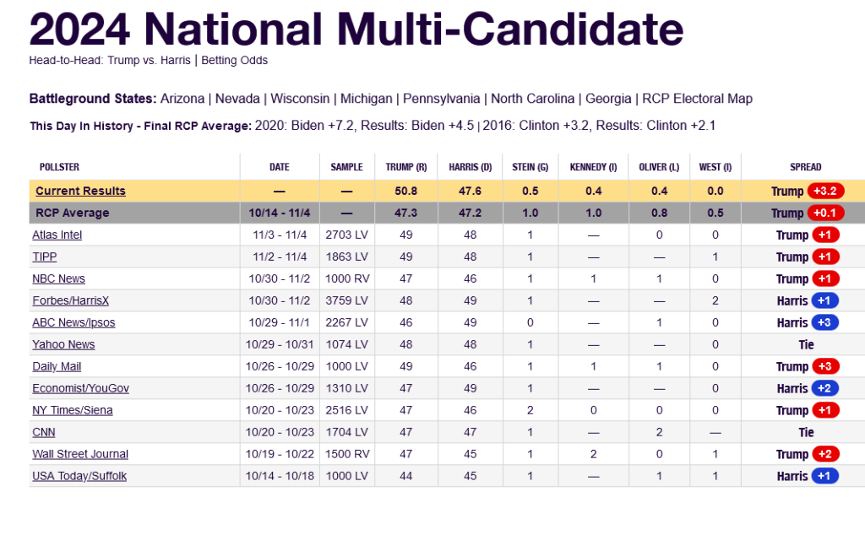This screenshot has width=865, height=535.
Task: Open the Current Results link
Action: [x=80, y=191]
